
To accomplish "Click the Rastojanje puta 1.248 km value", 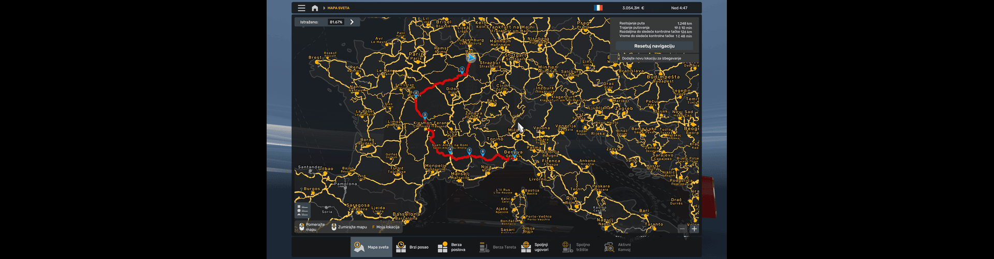I will click(684, 23).
